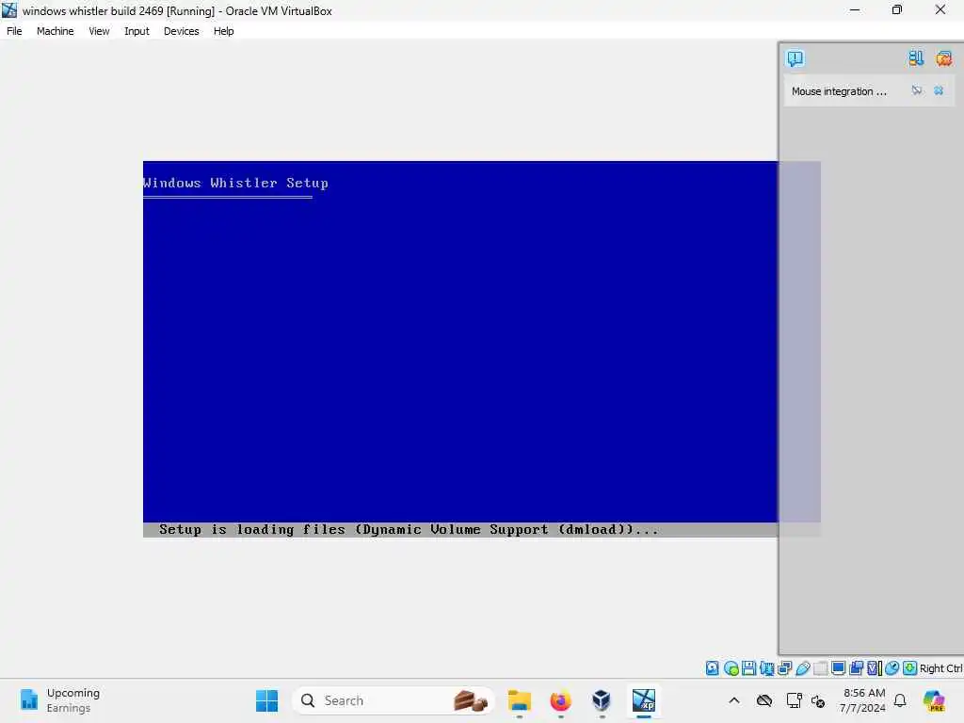Toggle the Mouse integration notification pin icon
This screenshot has width=964, height=723.
click(917, 90)
